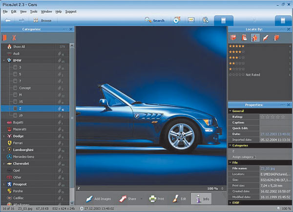Locate by calendar date icon
This screenshot has height=212, width=293.
pyautogui.click(x=244, y=38)
